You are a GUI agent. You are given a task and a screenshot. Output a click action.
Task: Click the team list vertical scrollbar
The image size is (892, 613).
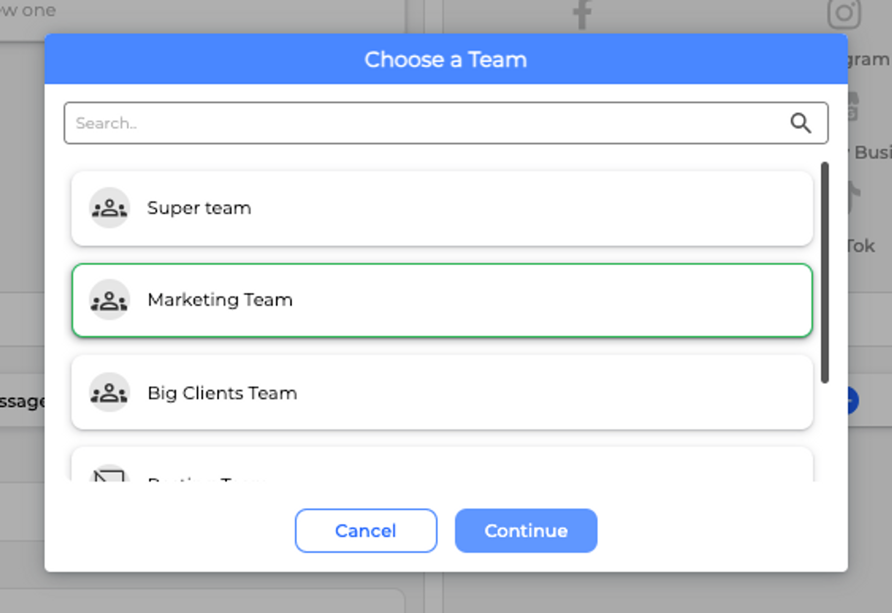click(x=825, y=273)
